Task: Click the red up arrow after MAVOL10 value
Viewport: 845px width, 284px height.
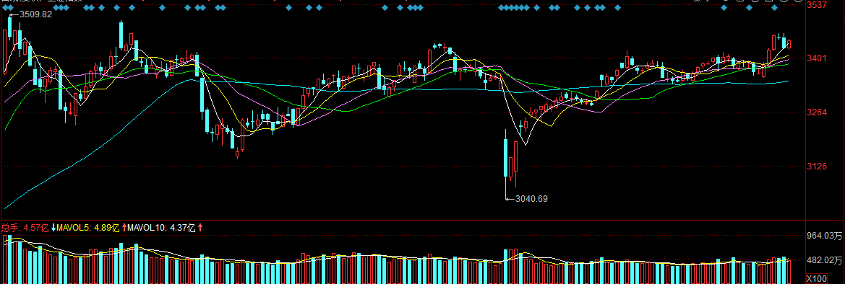Action: coord(200,228)
